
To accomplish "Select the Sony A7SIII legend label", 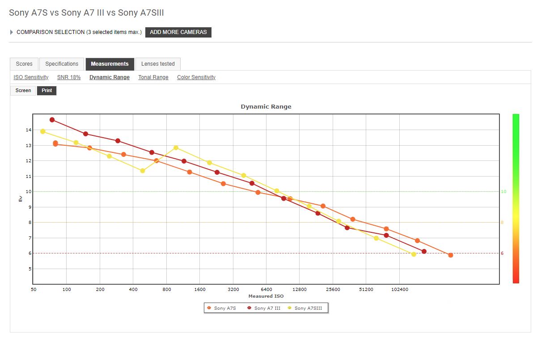I will [x=308, y=308].
